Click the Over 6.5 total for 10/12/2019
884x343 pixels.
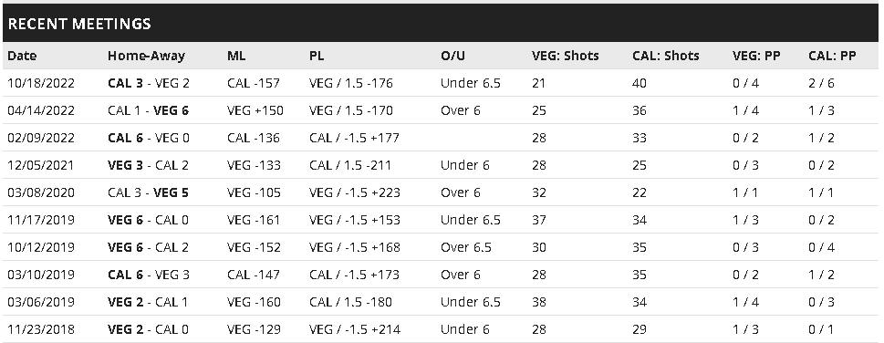coord(465,247)
